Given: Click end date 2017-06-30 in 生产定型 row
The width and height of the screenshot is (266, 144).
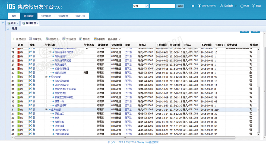Looking at the screenshot, I should pyautogui.click(x=176, y=110).
